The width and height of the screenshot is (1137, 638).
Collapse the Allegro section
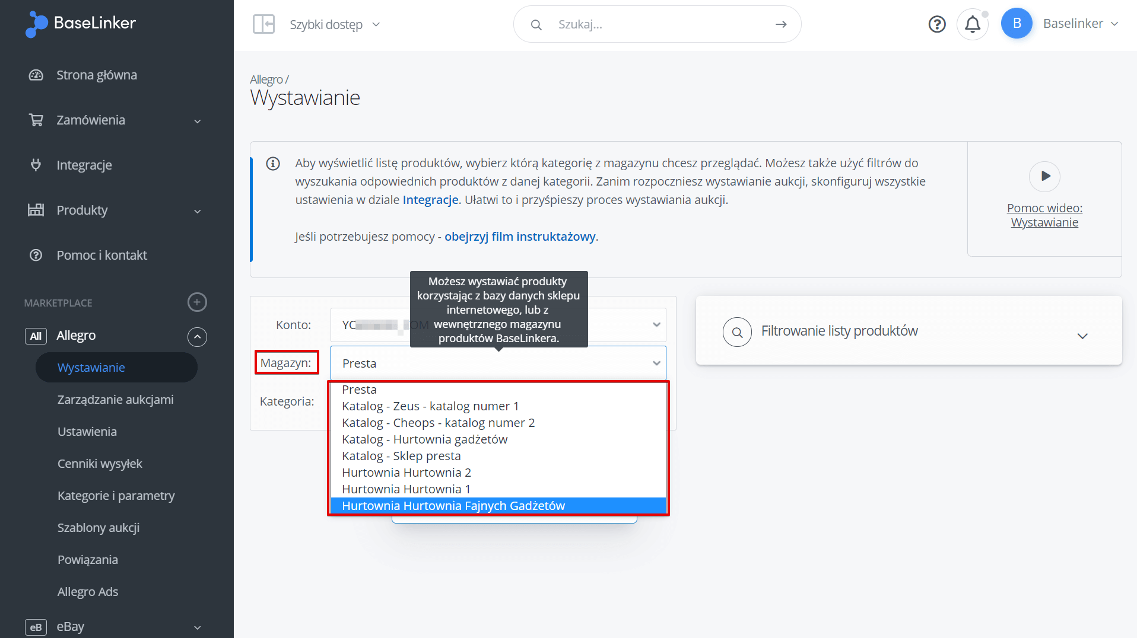click(x=197, y=337)
